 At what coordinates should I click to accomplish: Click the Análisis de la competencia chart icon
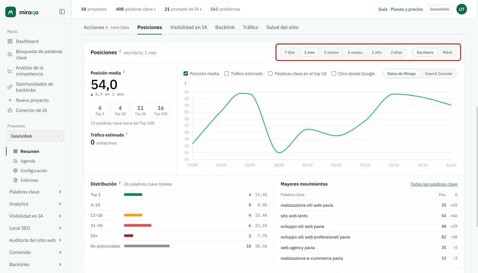(10, 71)
